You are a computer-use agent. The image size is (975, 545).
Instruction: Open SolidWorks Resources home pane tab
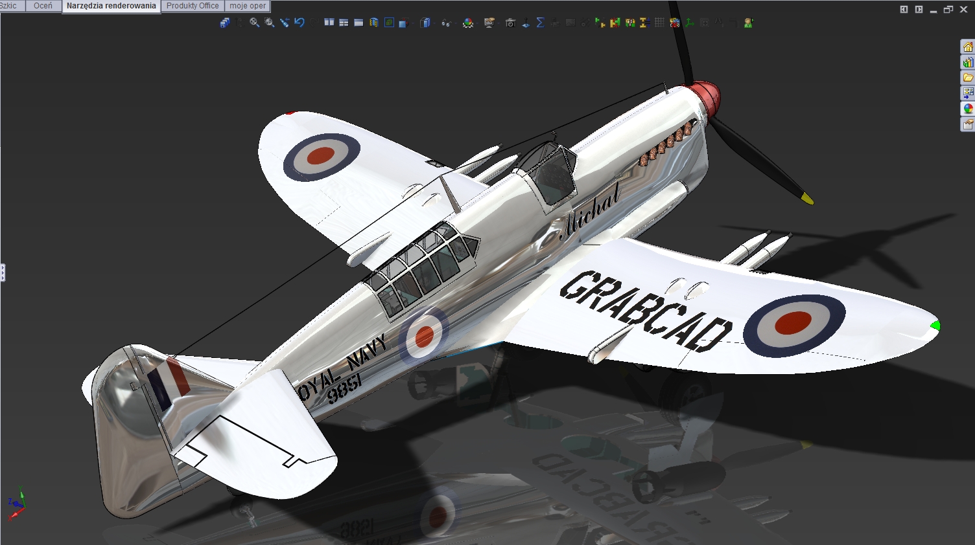[x=968, y=47]
